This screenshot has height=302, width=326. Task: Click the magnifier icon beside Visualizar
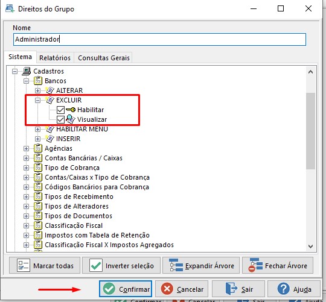[71, 119]
